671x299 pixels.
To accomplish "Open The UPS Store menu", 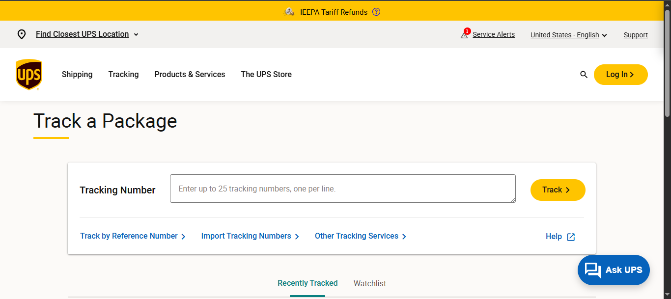I will point(266,75).
